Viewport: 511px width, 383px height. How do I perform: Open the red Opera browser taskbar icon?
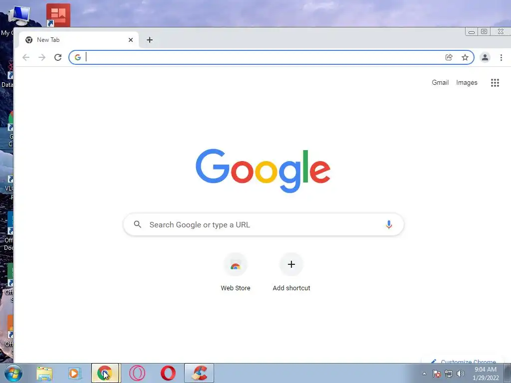[x=168, y=373]
